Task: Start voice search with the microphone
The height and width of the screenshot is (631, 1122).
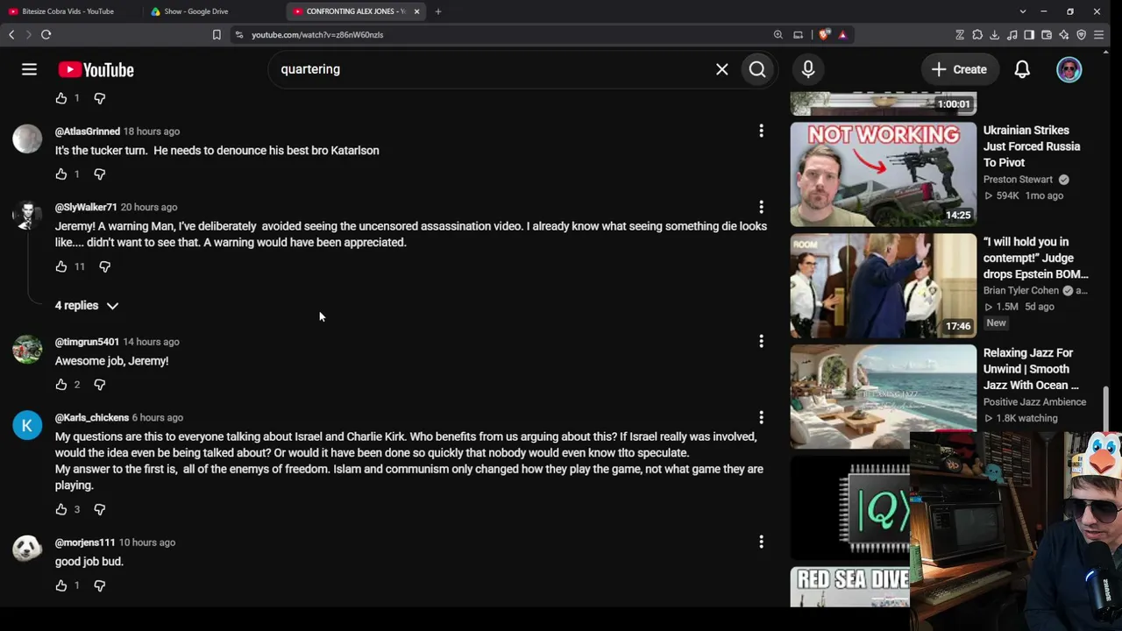Action: point(808,69)
